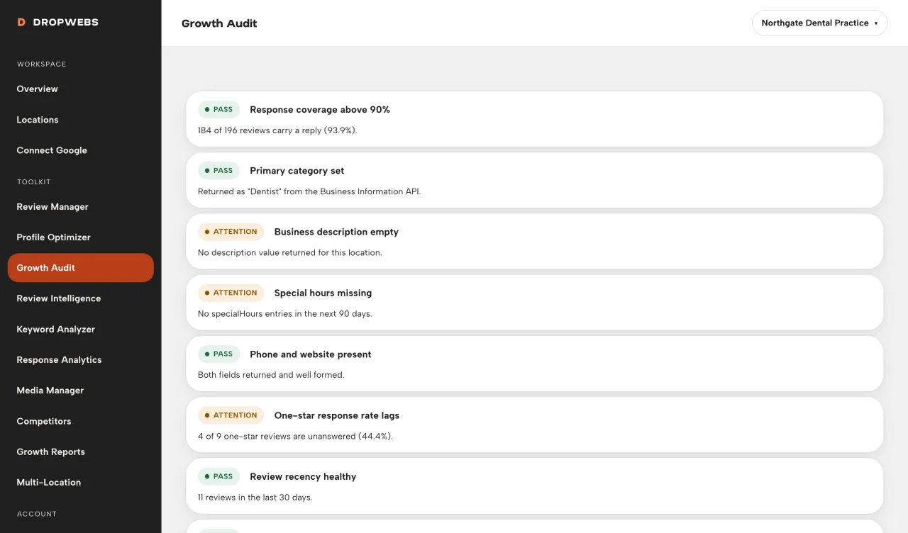Select the 'Phone and website present' heading
Viewport: 908px width, 533px height.
point(311,354)
